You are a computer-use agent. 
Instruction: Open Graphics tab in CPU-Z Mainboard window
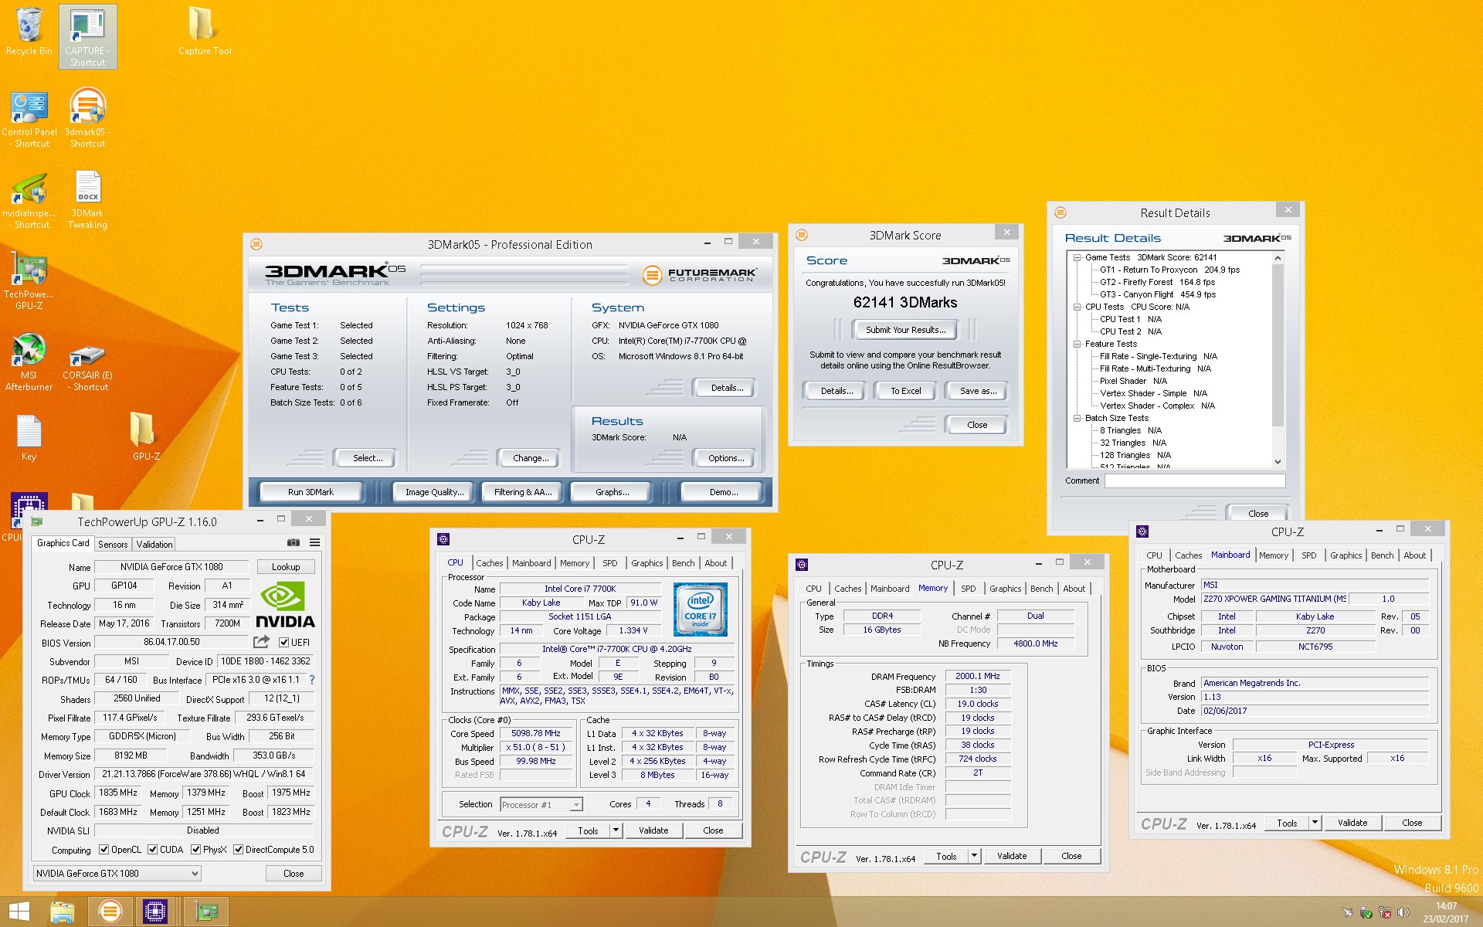[x=1346, y=555]
